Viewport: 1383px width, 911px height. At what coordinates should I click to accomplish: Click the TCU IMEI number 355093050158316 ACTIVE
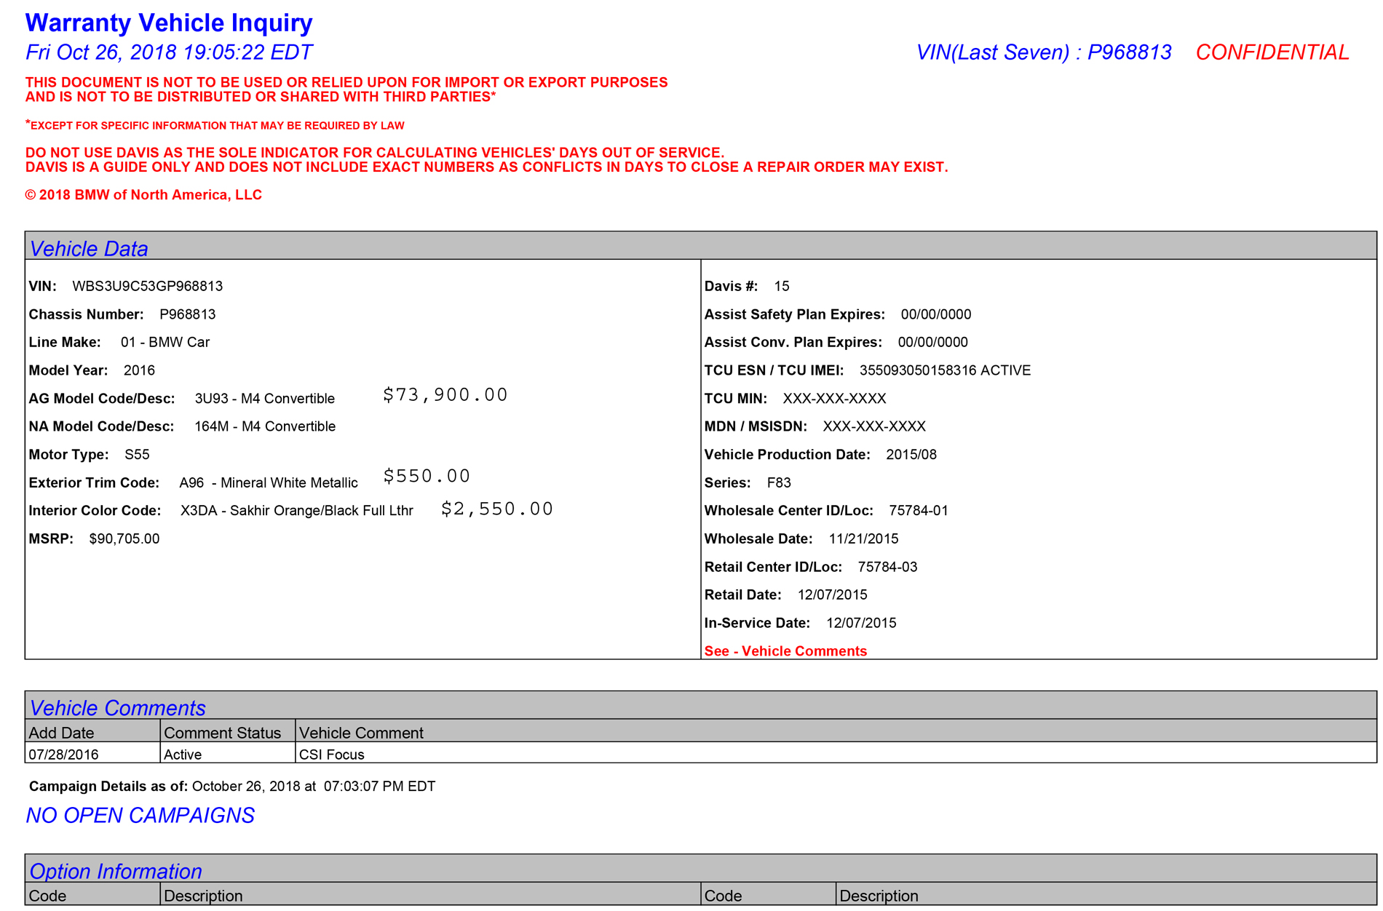click(945, 370)
